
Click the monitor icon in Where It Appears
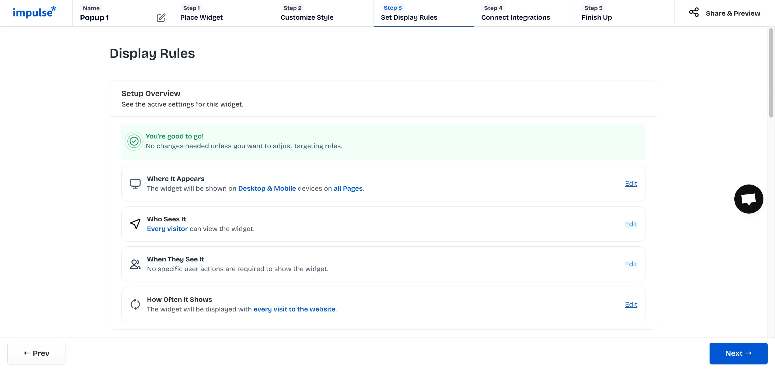[x=135, y=184]
